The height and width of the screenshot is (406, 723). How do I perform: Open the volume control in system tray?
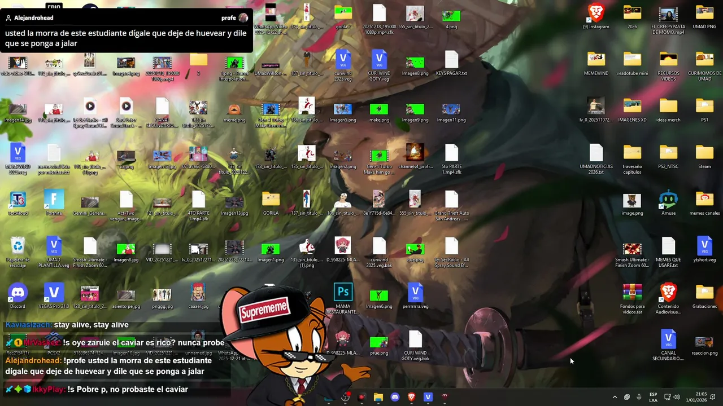[677, 397]
